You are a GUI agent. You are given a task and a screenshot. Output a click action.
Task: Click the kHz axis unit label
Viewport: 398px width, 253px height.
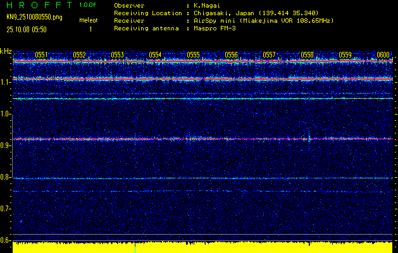tap(6, 51)
